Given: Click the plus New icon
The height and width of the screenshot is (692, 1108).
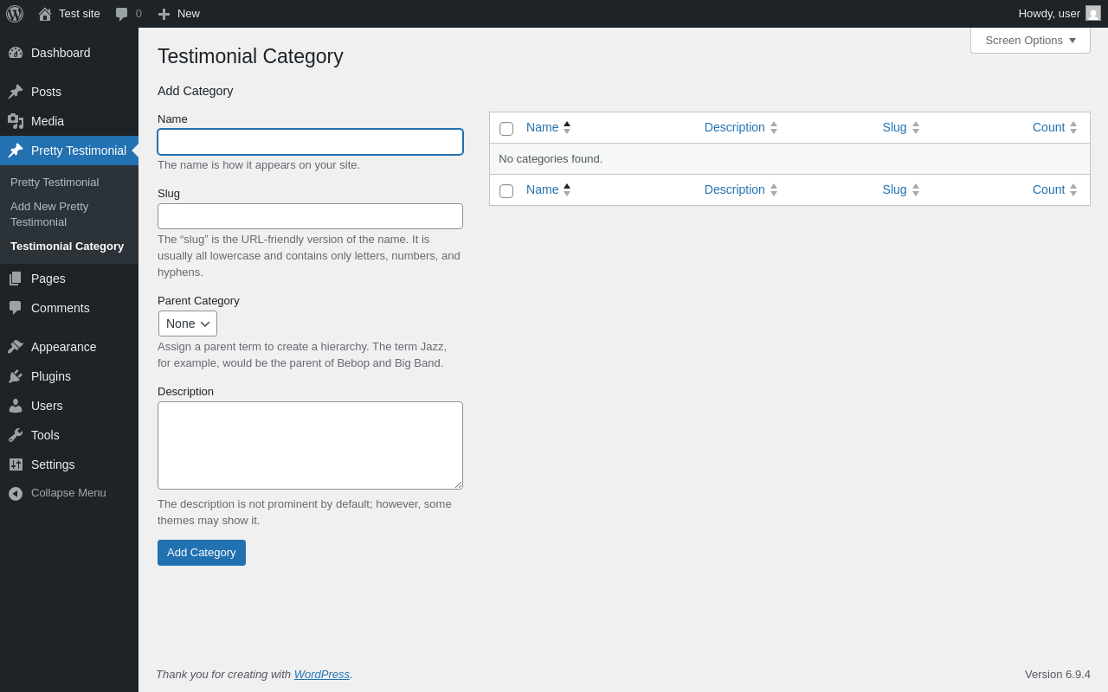Looking at the screenshot, I should point(164,14).
